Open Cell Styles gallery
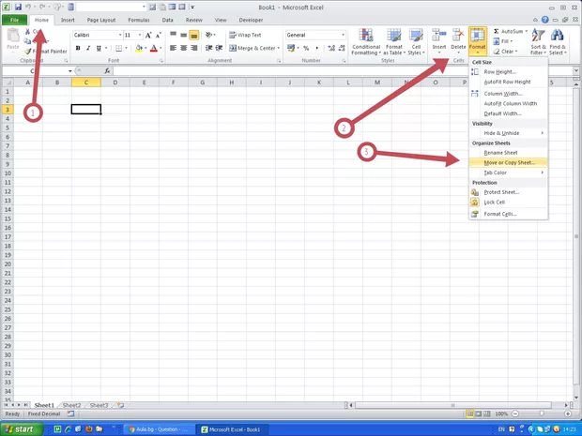Screen dimensions: 582x436 point(416,42)
